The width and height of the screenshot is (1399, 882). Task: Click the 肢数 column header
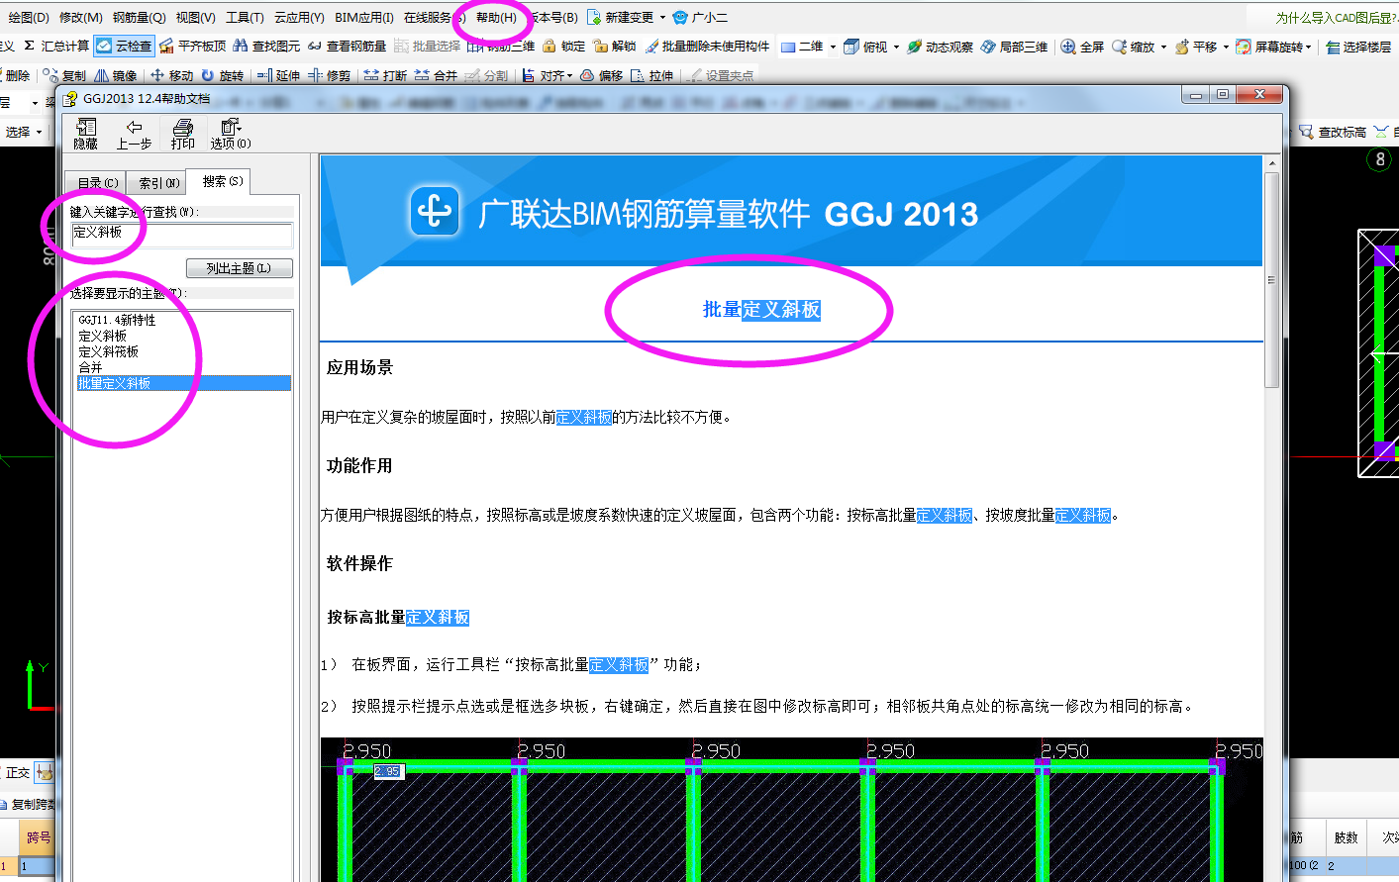(x=1347, y=837)
